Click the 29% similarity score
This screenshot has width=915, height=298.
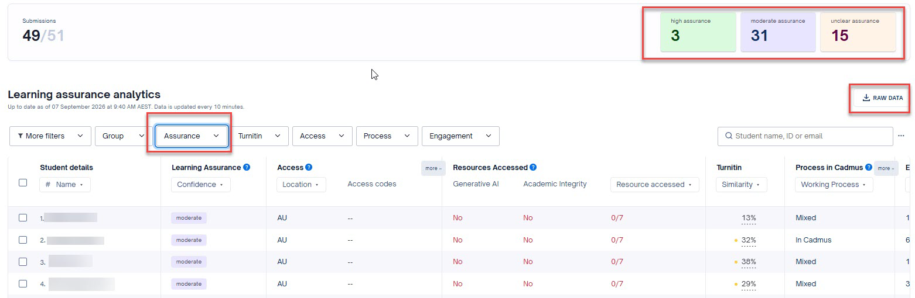tap(749, 284)
